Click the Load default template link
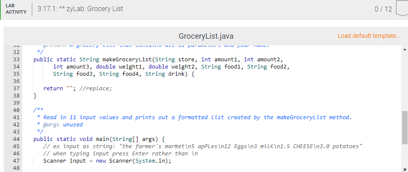The width and height of the screenshot is (408, 172). 369,36
